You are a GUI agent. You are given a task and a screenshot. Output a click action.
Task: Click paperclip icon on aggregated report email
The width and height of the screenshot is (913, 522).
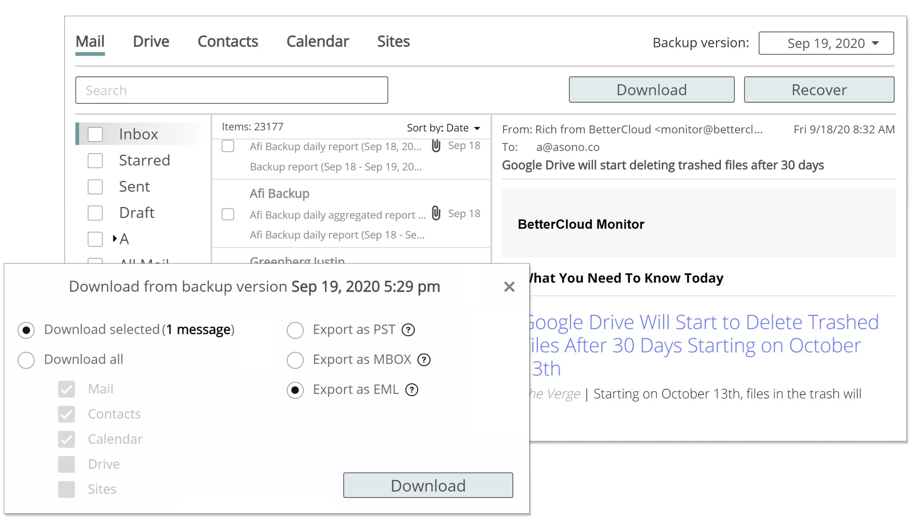[436, 213]
